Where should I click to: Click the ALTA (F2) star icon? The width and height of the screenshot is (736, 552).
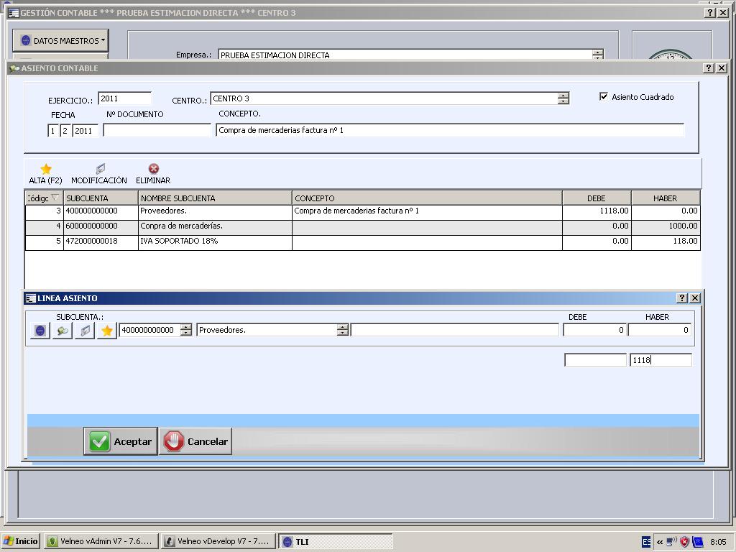pyautogui.click(x=45, y=169)
